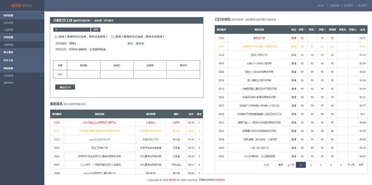Go to page 2 in pagination
This screenshot has height=185, width=372.
click(311, 165)
